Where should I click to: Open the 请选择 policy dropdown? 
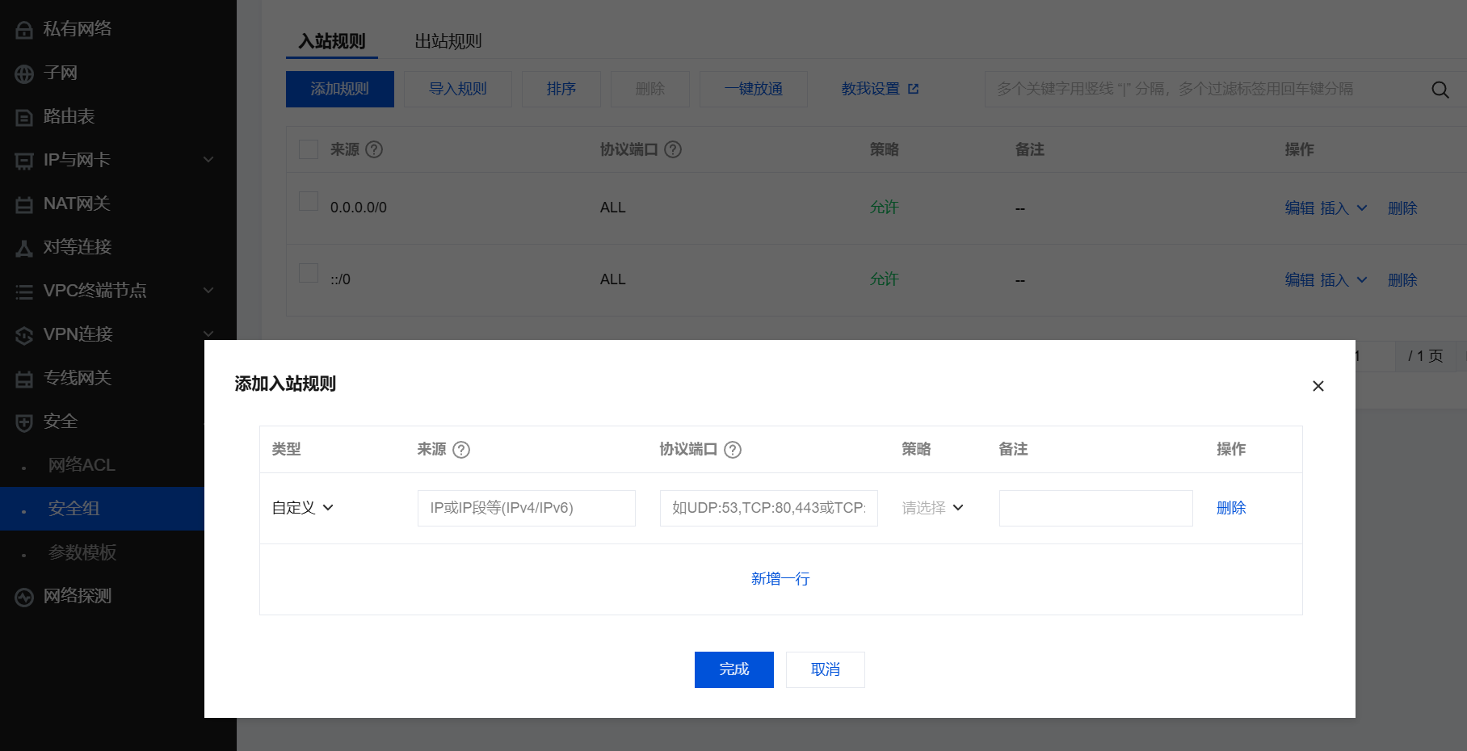[x=932, y=508]
